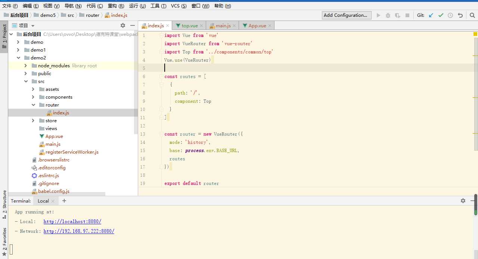This screenshot has width=478, height=259.
Task: Toggle the 7: Structure tool window
Action: coord(4,204)
